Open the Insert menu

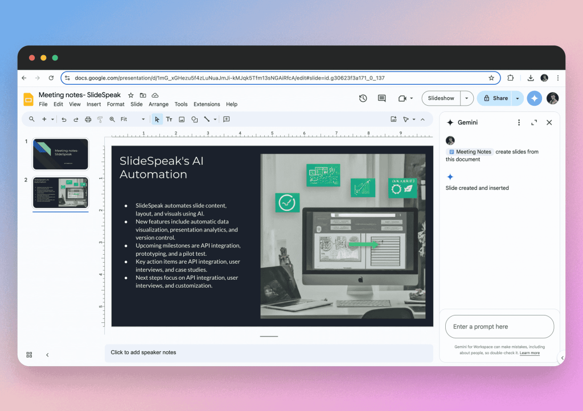coord(94,105)
